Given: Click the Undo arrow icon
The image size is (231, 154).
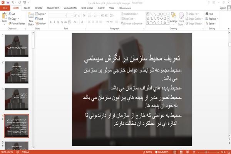Looking at the screenshot, I should pos(13,2).
